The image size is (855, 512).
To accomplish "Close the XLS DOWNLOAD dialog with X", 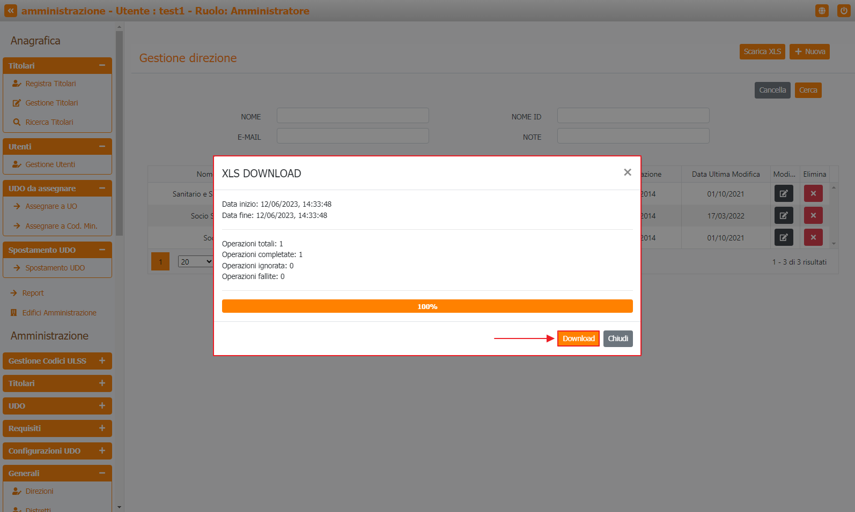I will point(627,172).
